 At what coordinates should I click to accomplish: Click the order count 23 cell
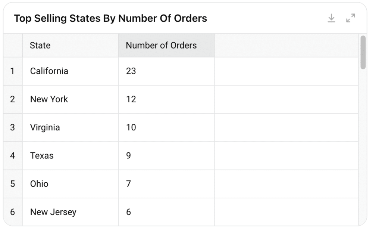tap(166, 71)
